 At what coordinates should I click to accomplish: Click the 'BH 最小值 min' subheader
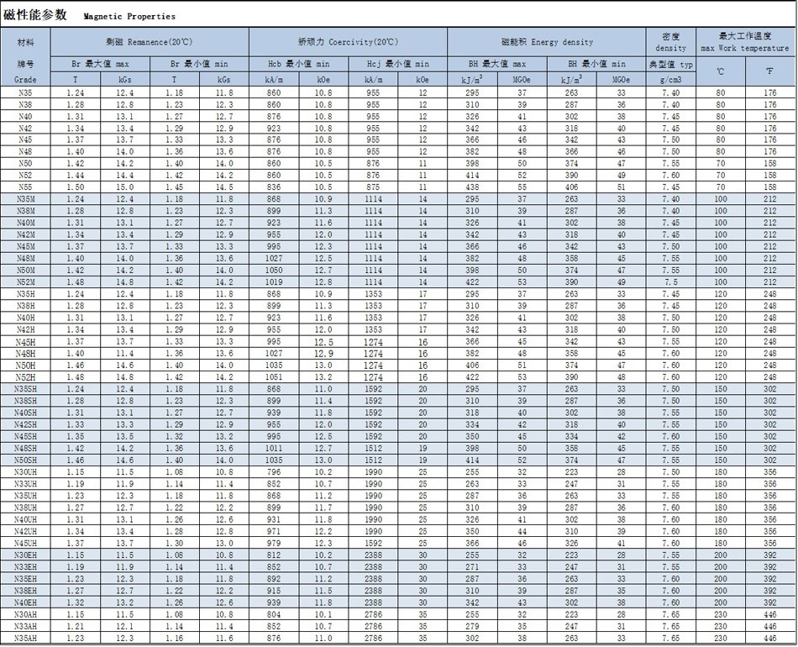click(x=596, y=64)
